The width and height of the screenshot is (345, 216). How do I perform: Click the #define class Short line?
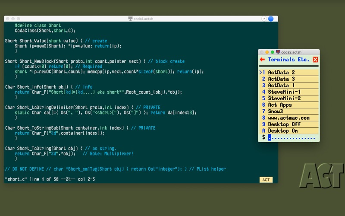tap(38, 25)
